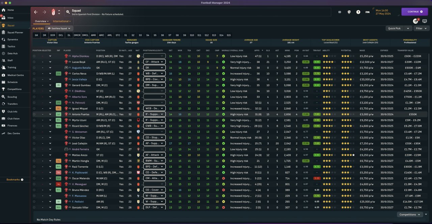Open Lucas Boyé's CF - Attack role dropdown
The width and height of the screenshot is (432, 224).
[154, 62]
